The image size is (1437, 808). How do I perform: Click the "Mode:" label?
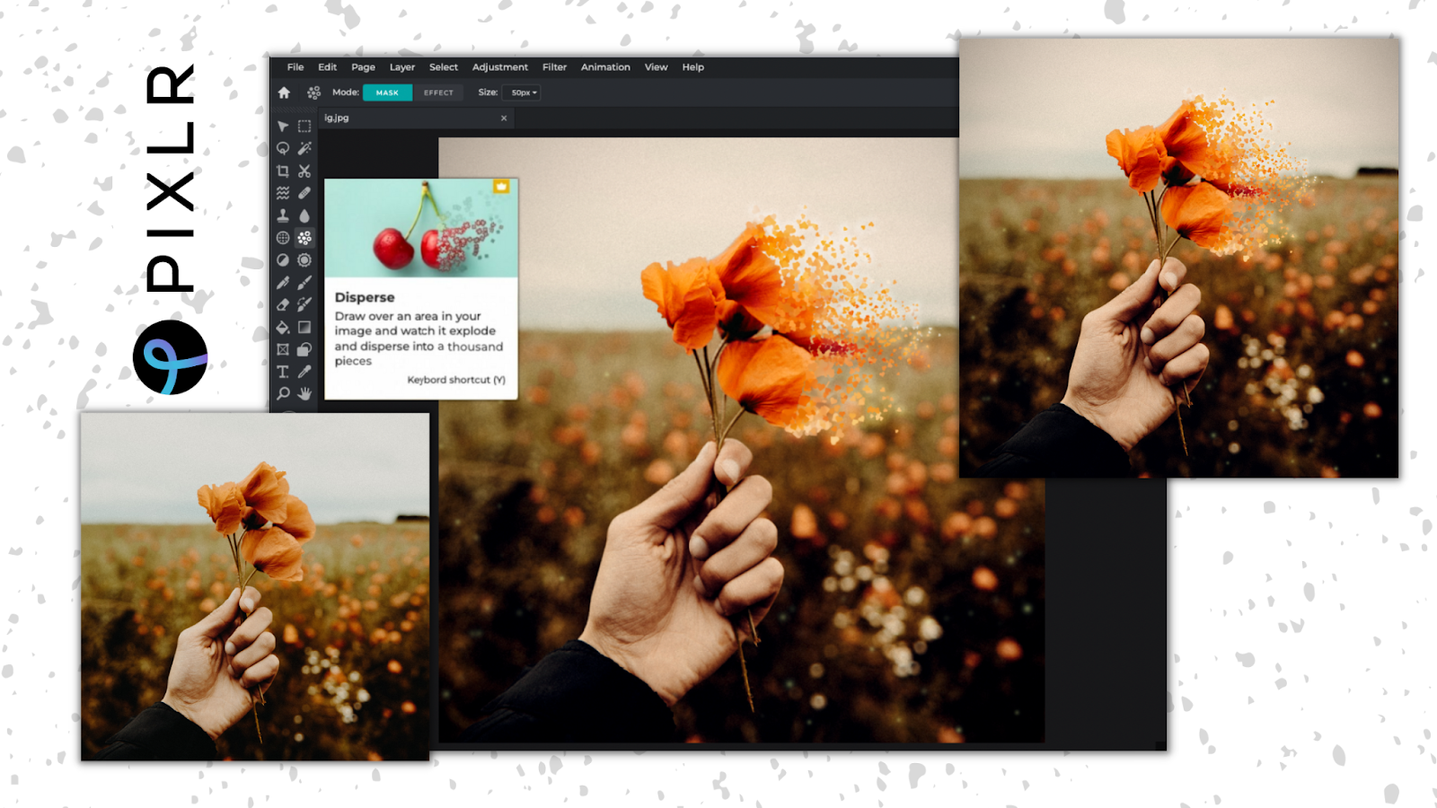(346, 92)
